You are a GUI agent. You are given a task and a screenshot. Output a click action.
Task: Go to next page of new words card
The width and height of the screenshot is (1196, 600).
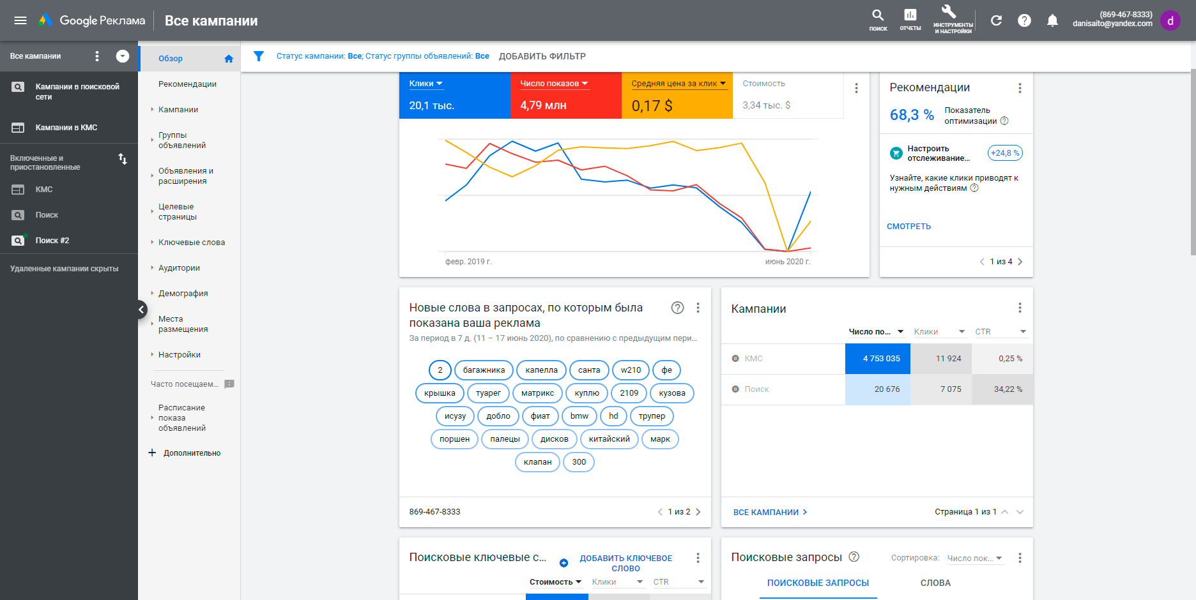[698, 512]
